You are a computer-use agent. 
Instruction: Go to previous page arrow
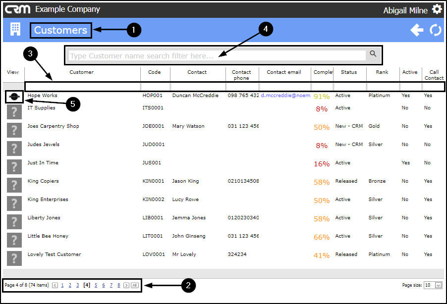55,285
